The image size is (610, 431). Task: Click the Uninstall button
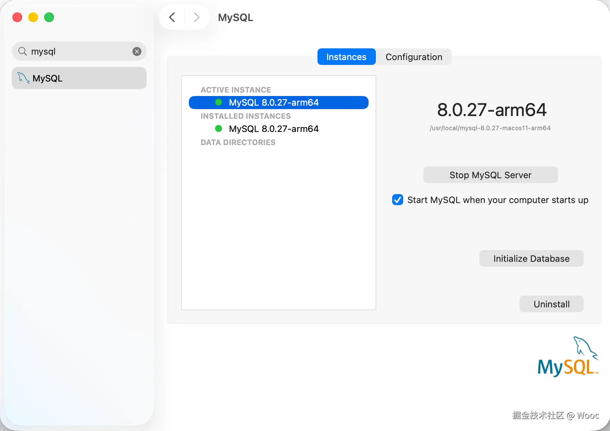coord(552,304)
